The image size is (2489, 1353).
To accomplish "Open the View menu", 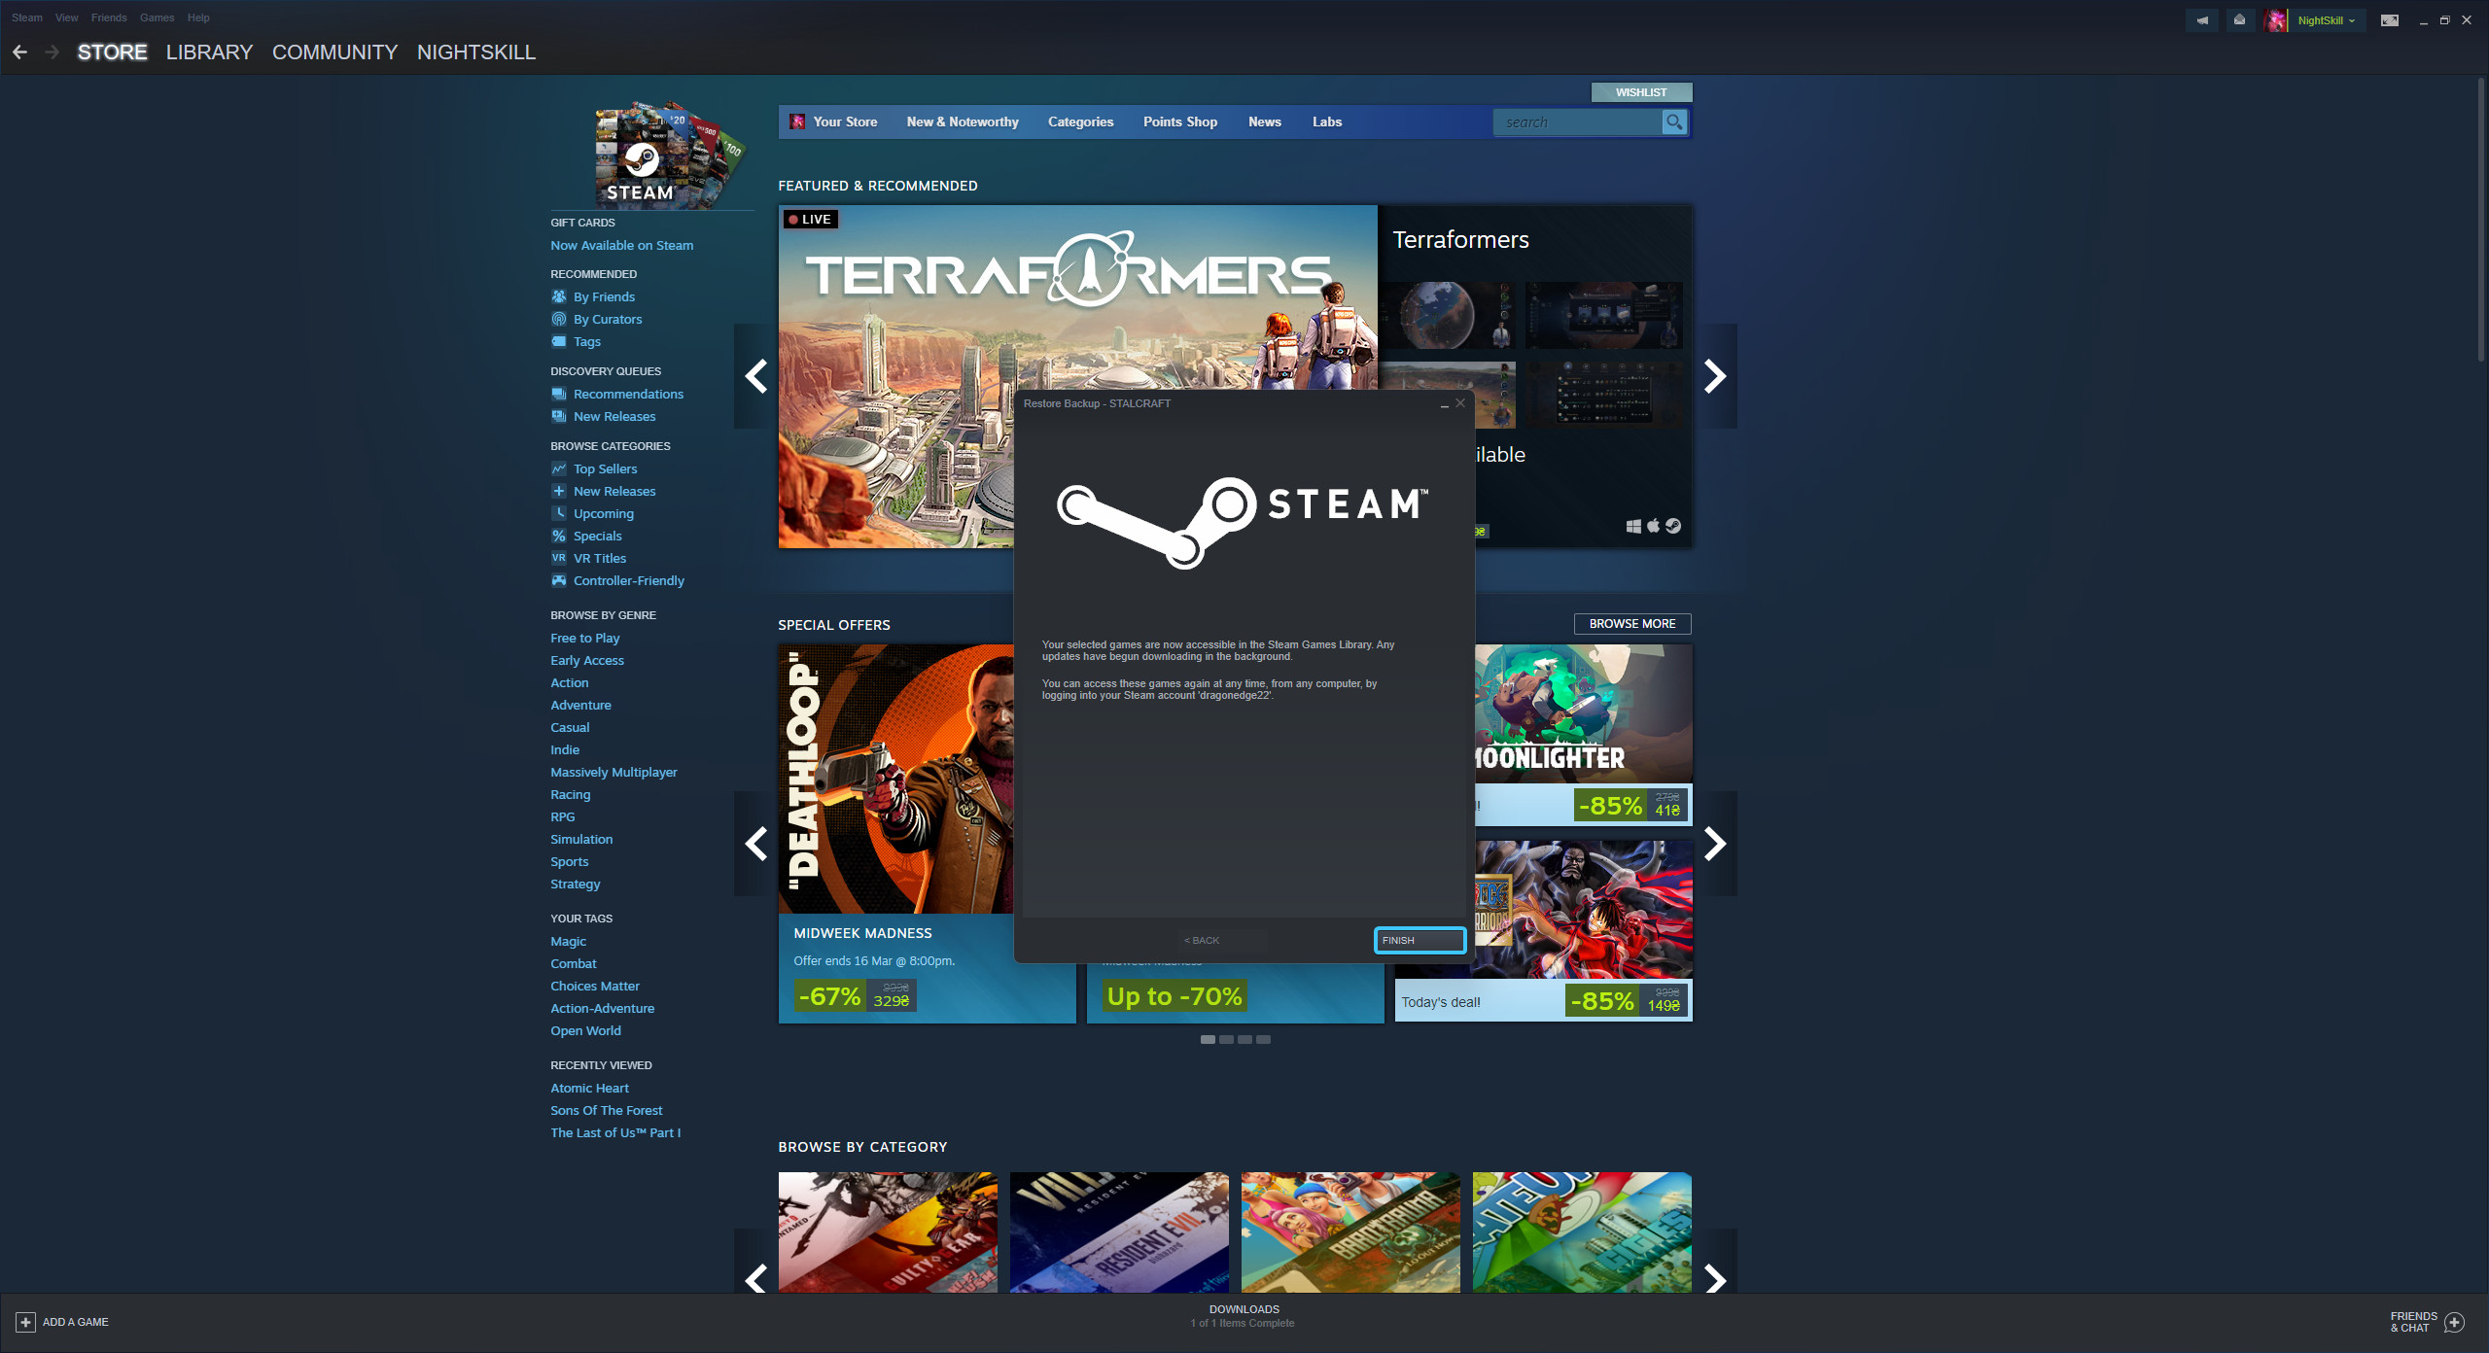I will 66,17.
